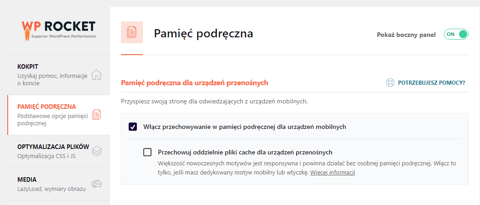This screenshot has height=205, width=480.
Task: Click the WP Rocket logo
Action: click(58, 29)
